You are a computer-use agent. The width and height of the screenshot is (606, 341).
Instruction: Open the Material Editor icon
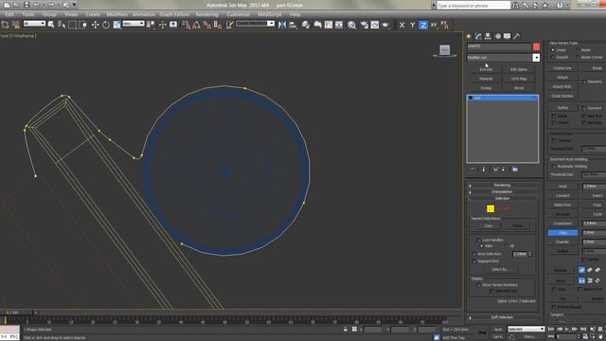click(x=351, y=25)
